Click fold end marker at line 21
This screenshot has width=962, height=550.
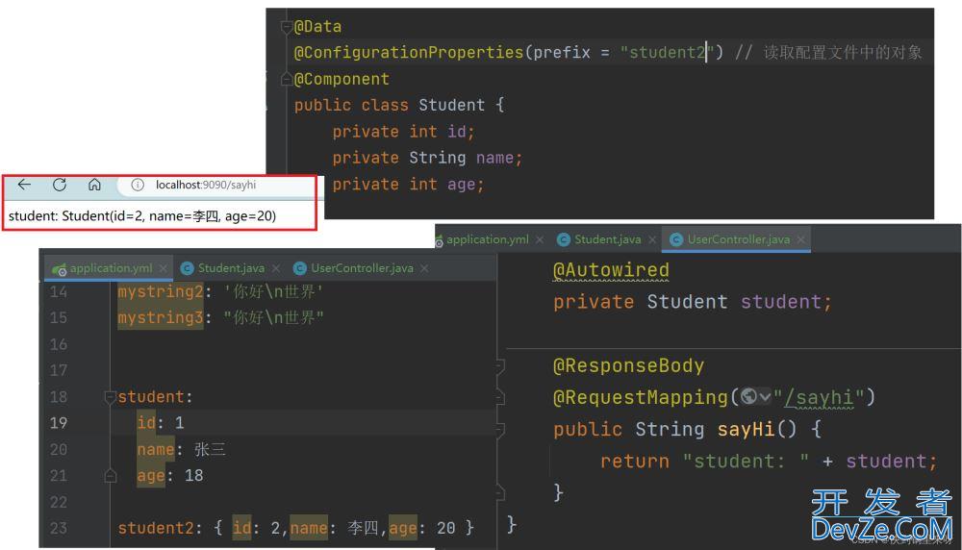tap(111, 475)
